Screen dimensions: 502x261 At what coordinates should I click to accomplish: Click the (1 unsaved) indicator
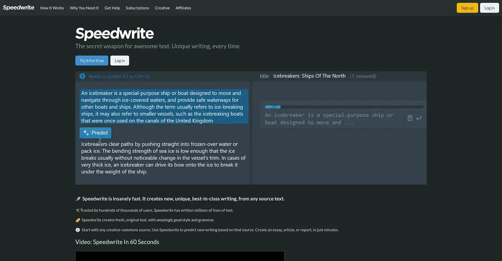(363, 76)
